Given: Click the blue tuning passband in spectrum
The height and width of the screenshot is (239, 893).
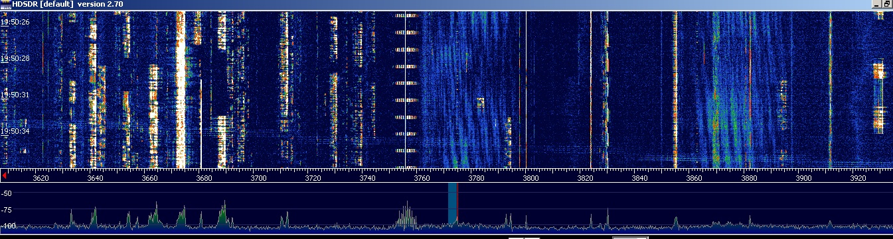Looking at the screenshot, I should pos(452,204).
